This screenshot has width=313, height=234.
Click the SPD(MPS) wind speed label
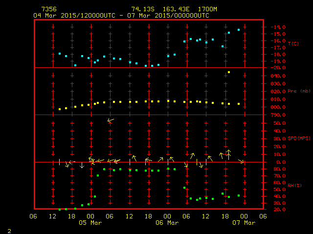[299, 138]
